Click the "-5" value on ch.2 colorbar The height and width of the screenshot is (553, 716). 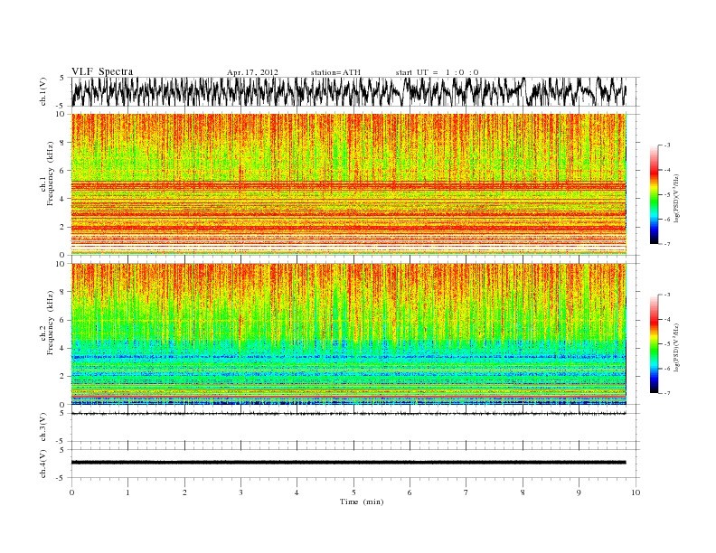click(x=667, y=343)
